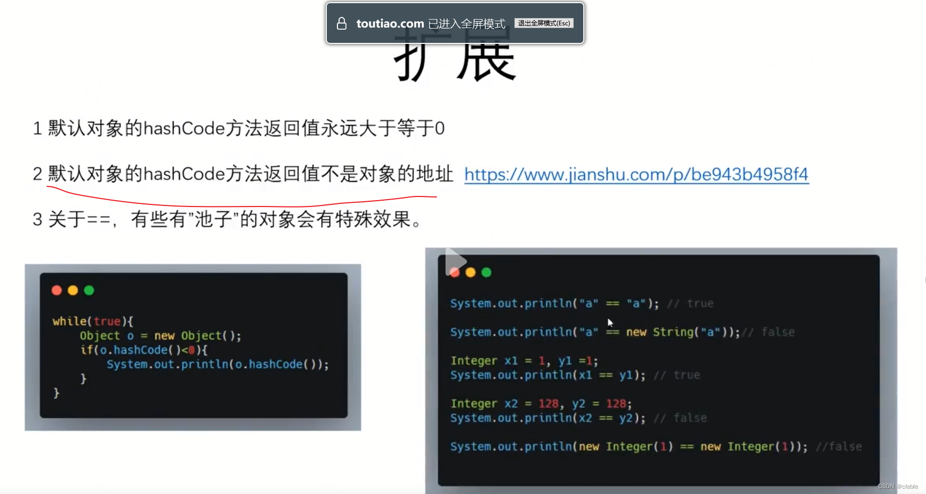Viewport: 926px width, 494px height.
Task: Click point 2 text about hashCode not address
Action: click(243, 174)
